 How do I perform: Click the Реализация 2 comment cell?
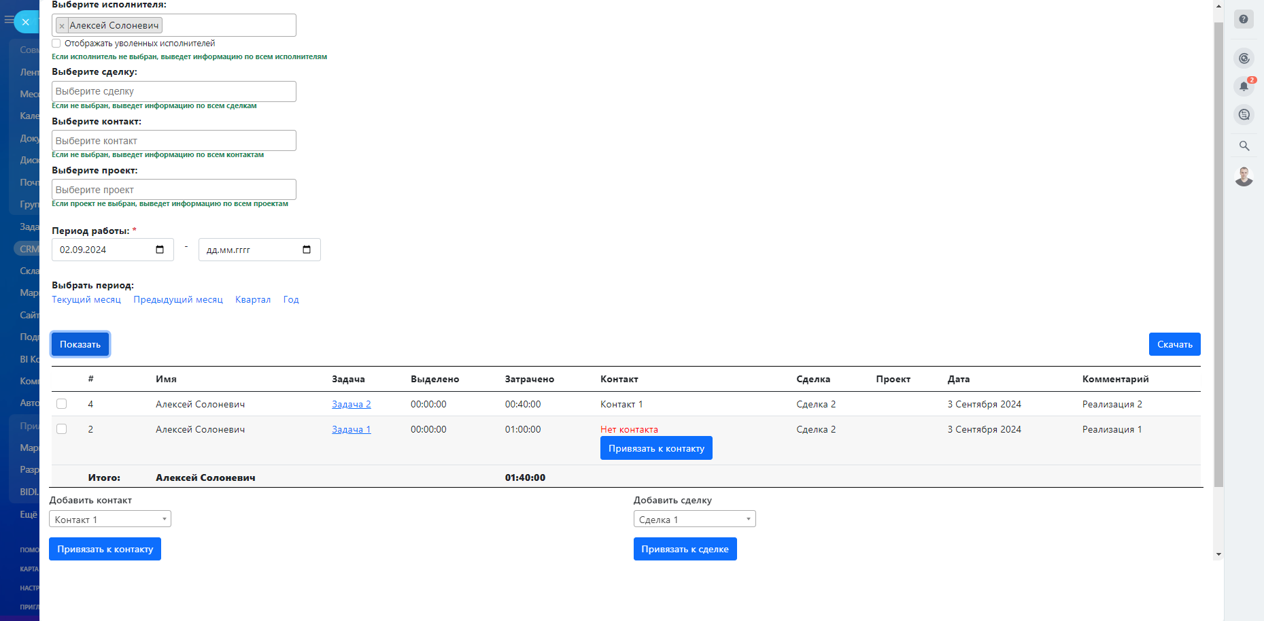1112,404
